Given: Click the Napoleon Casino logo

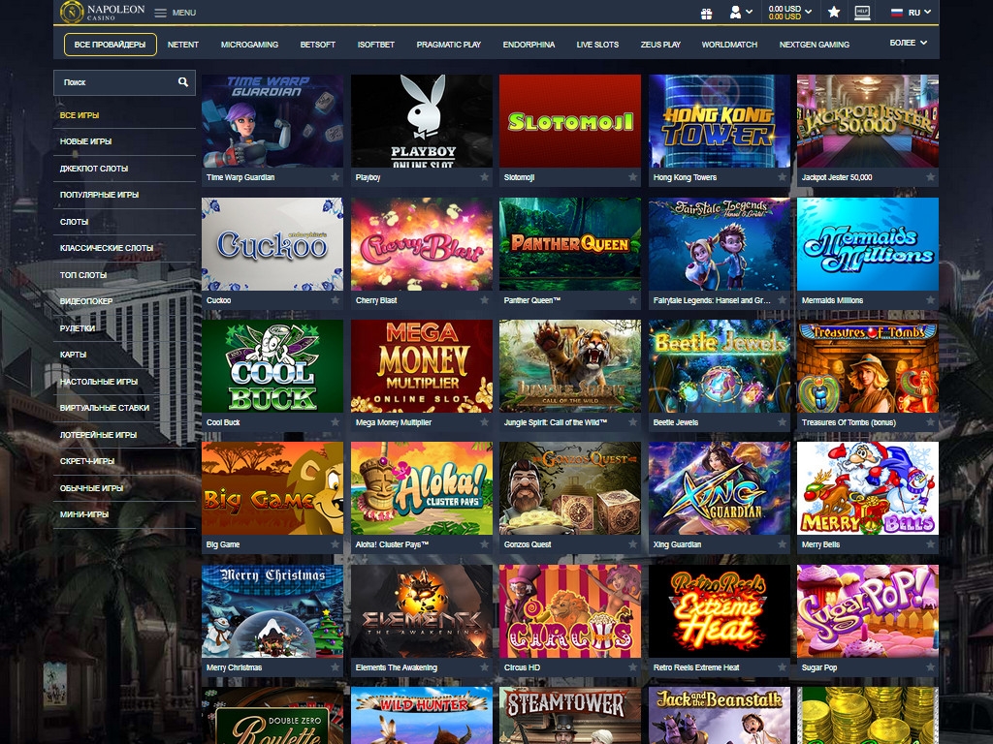Looking at the screenshot, I should (102, 12).
